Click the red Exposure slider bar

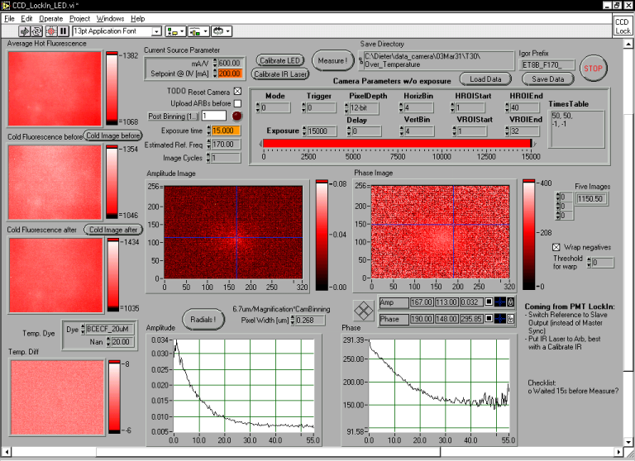point(397,144)
